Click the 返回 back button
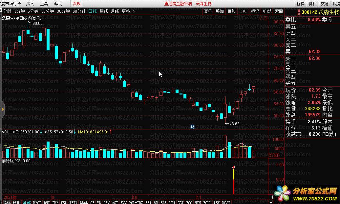This screenshot has width=340, height=204. tap(279, 11)
